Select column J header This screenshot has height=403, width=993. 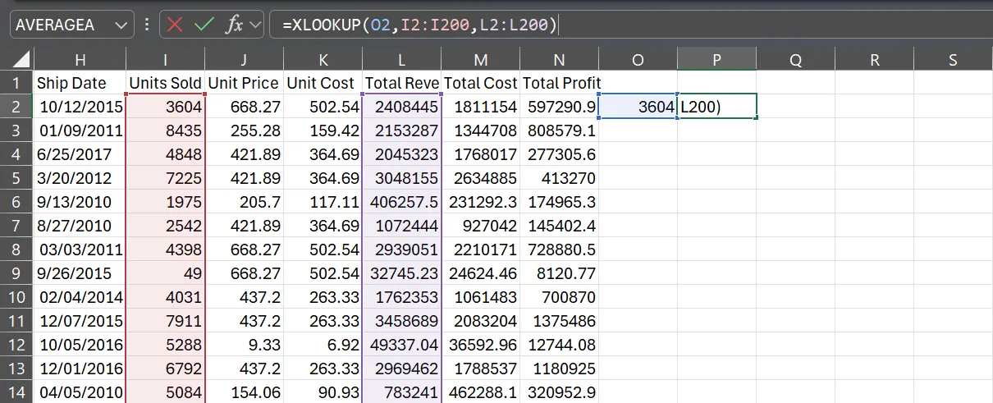[x=244, y=59]
